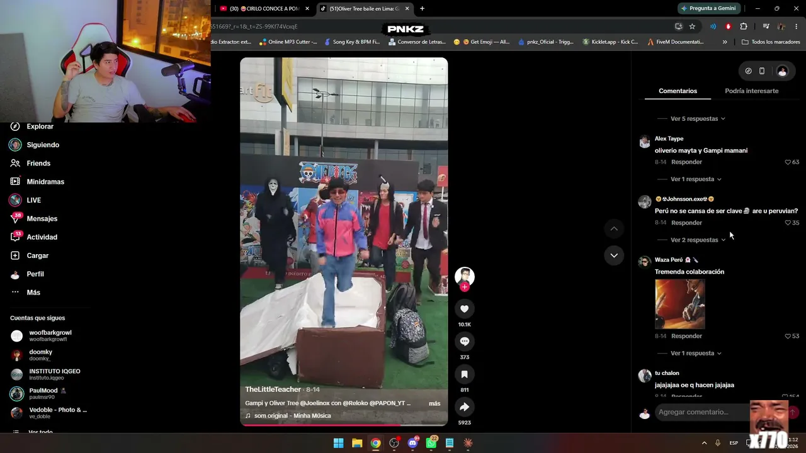The height and width of the screenshot is (453, 806).
Task: Show hidden system tray icons
Action: [x=704, y=443]
